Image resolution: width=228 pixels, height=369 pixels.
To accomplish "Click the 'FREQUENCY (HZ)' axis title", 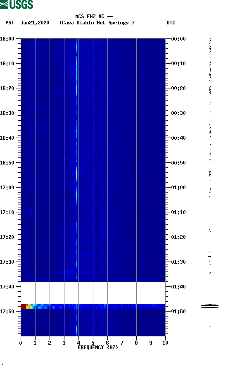I will tap(98, 348).
